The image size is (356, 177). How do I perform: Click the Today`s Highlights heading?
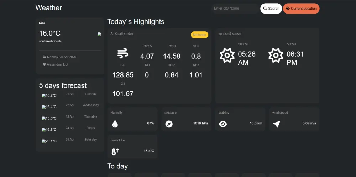[x=136, y=22]
